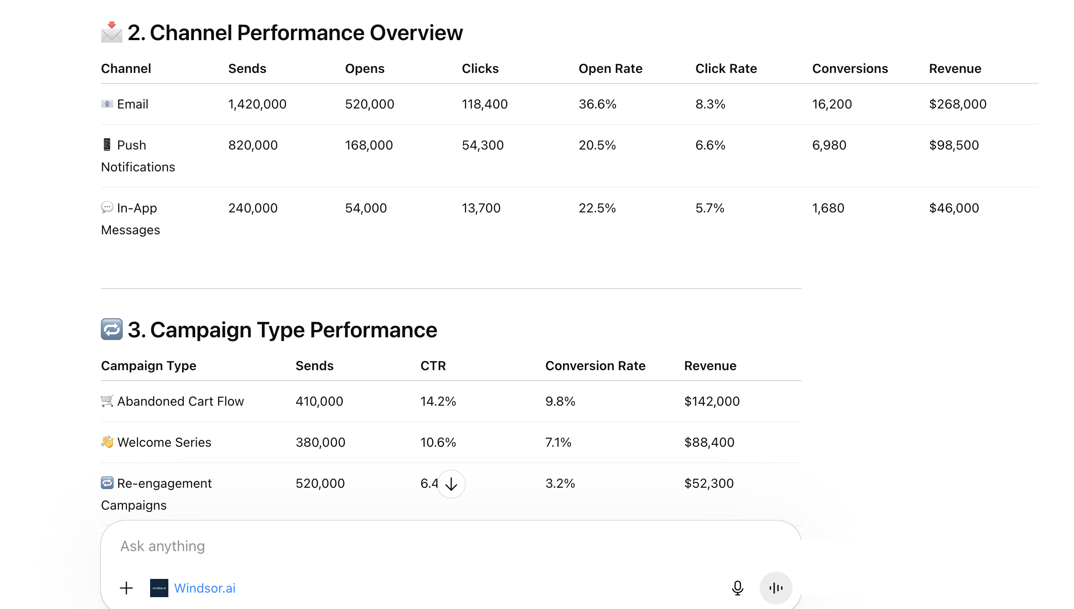Click the Channel Performance Overview heading
This screenshot has width=1074, height=609.
coord(295,33)
